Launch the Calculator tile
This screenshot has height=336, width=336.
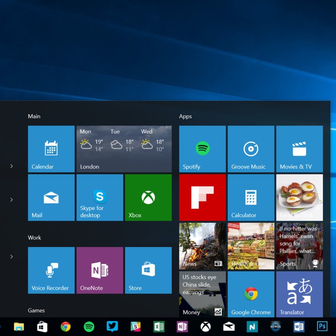(x=251, y=197)
